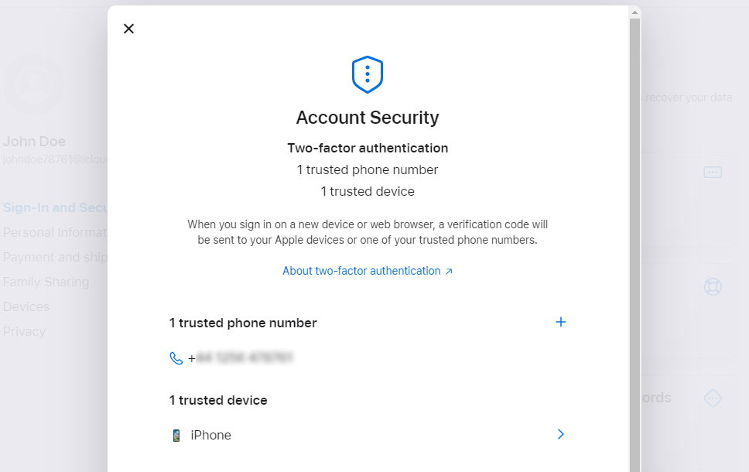Open Personal Information sidebar item
The height and width of the screenshot is (472, 749).
click(56, 233)
